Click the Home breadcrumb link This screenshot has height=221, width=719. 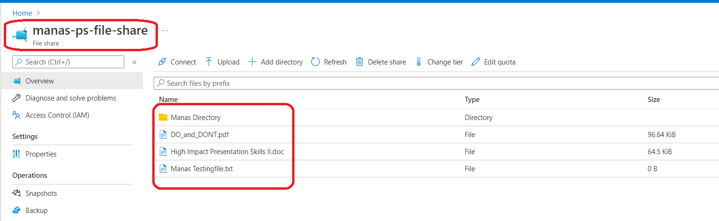coord(22,13)
